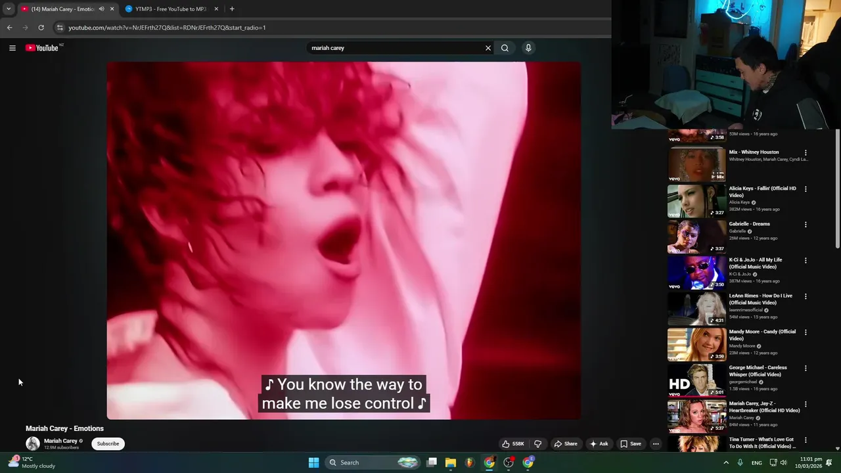Clear the search box with X

click(488, 48)
